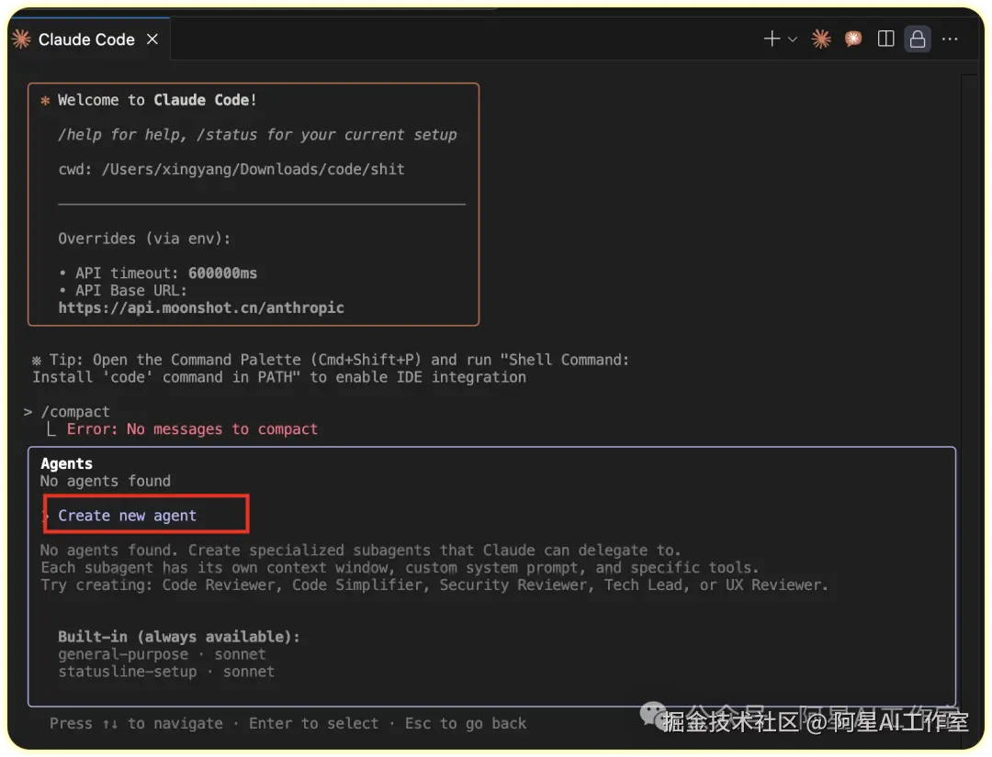The image size is (992, 757).
Task: Click the general-purpose sonnet built-in agent
Action: (x=162, y=654)
